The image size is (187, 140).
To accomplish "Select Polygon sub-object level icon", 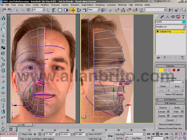I will click(x=174, y=70).
